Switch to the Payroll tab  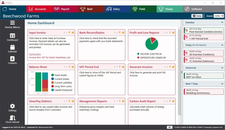pyautogui.click(x=65, y=9)
